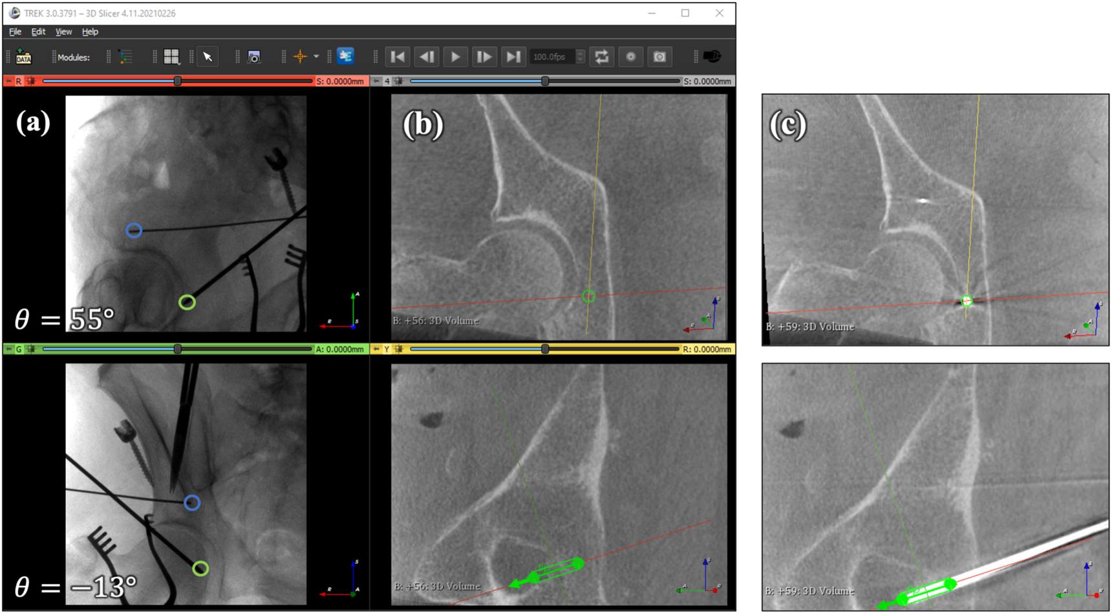Toggle the crosshair tool
The height and width of the screenshot is (613, 1112).
coord(299,57)
